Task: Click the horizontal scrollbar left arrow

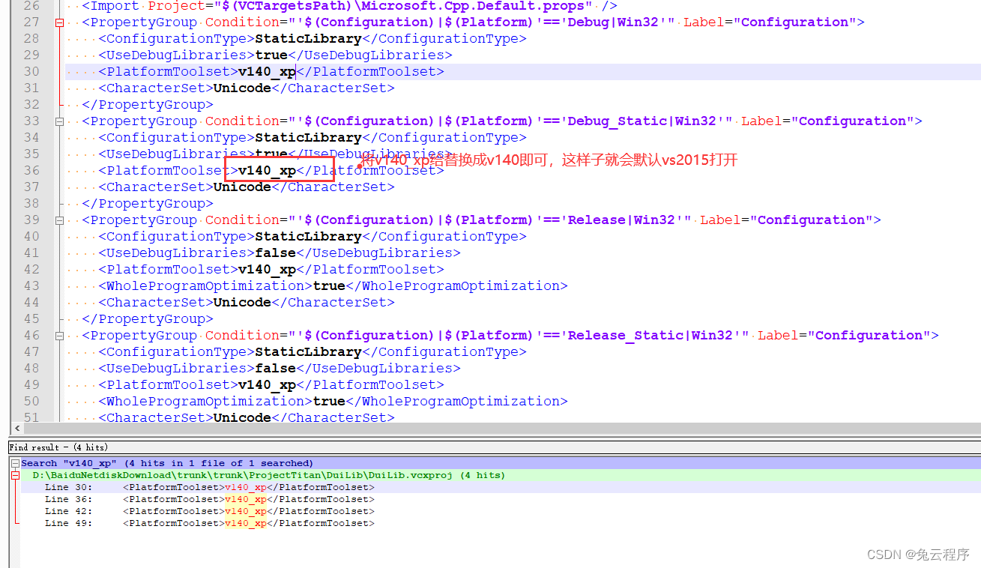Action: coord(17,428)
